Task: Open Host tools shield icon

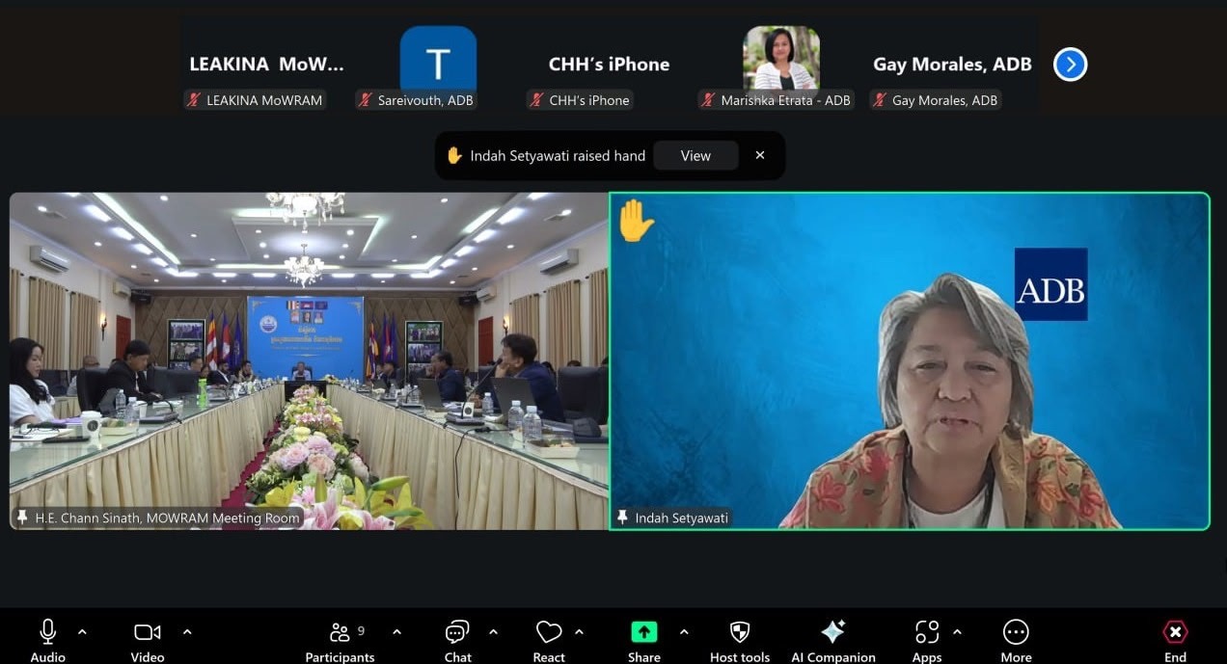Action: [740, 632]
